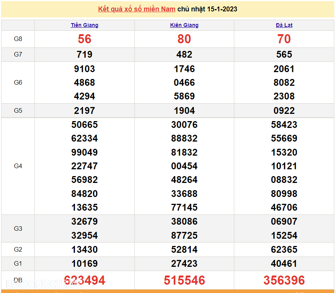Click the G6 row label
The width and height of the screenshot is (335, 293).
(18, 82)
